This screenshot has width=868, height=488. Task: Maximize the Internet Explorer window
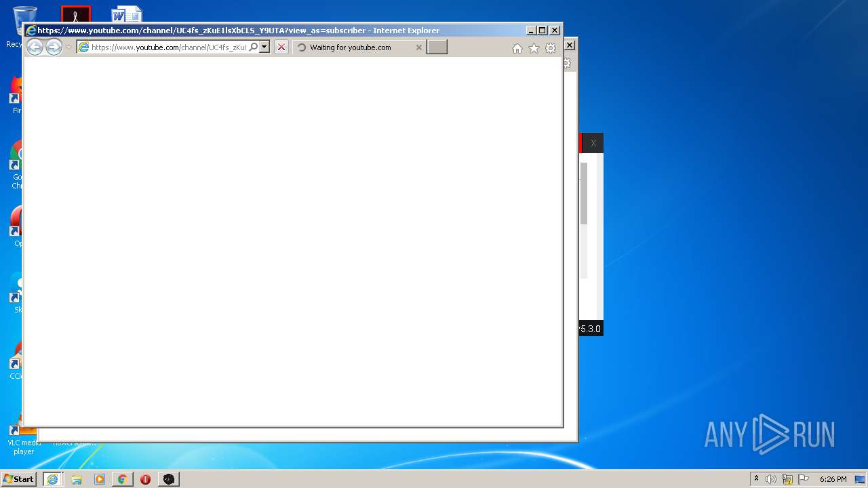click(x=542, y=30)
